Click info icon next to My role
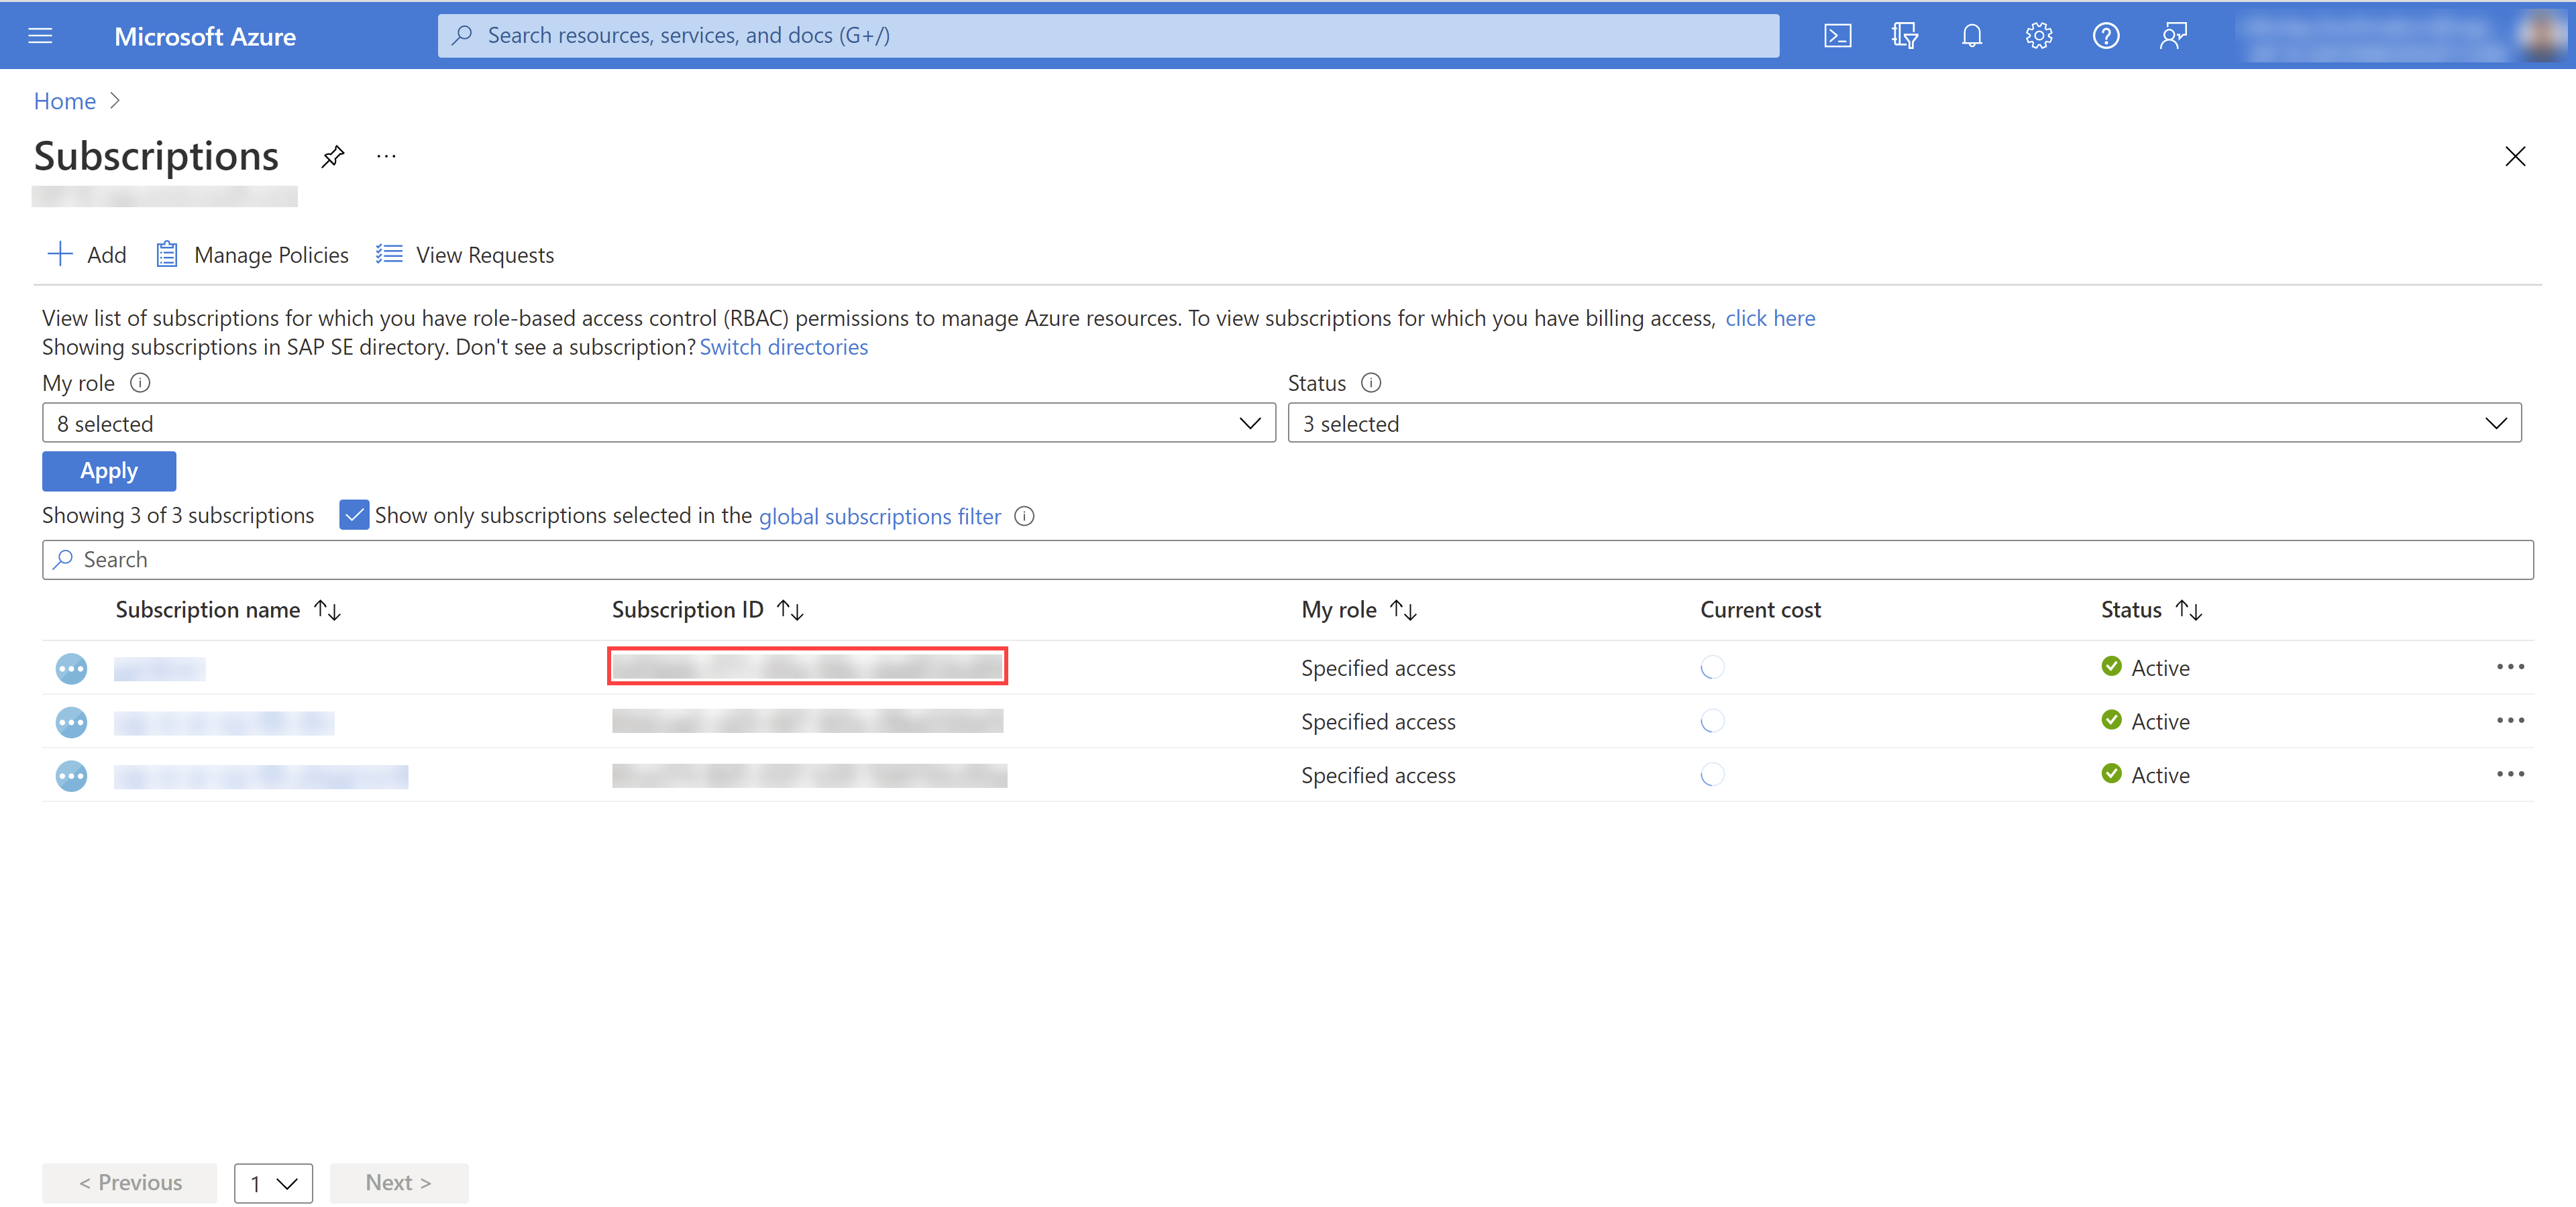2576x1207 pixels. click(x=141, y=383)
